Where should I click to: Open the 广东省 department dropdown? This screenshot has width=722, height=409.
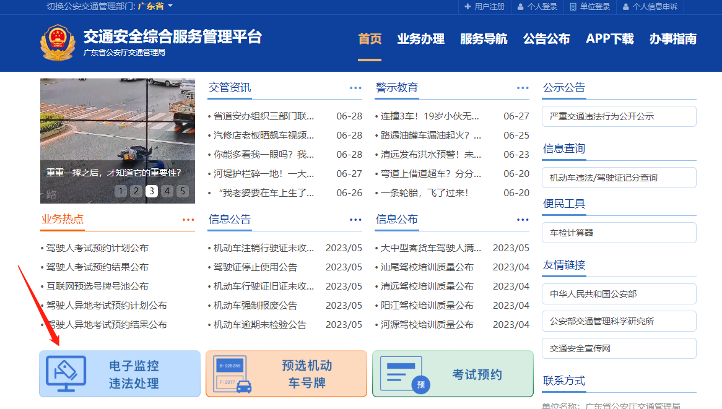pos(155,6)
